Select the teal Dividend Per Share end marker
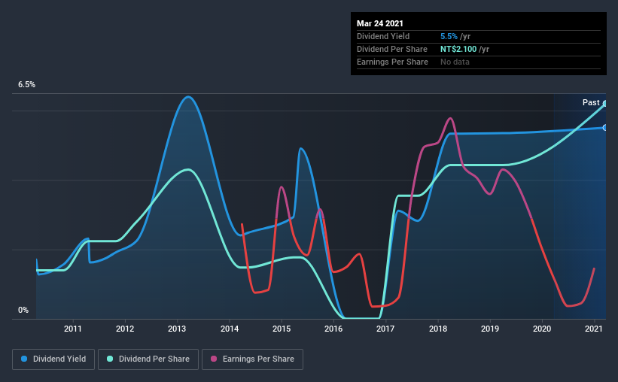Viewport: 618px width, 382px height. [x=604, y=104]
